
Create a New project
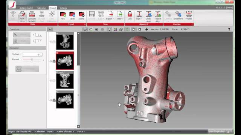coord(63,15)
